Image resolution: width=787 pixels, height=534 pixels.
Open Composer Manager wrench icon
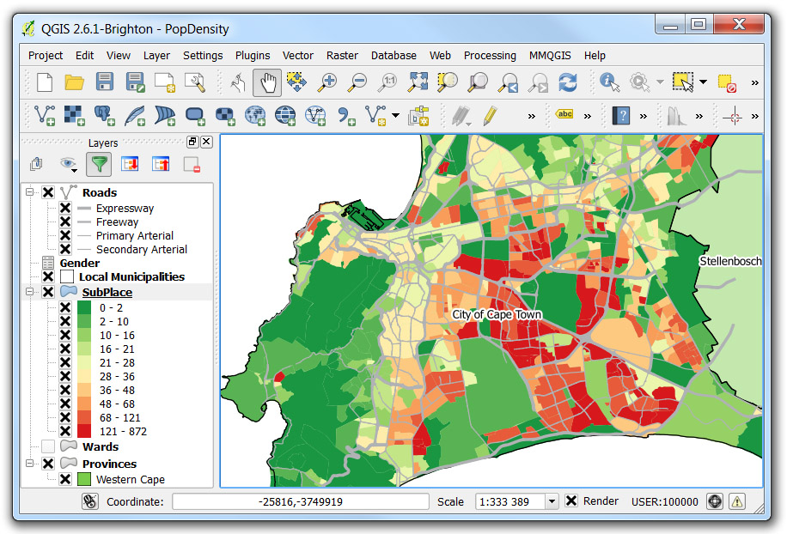coord(195,82)
